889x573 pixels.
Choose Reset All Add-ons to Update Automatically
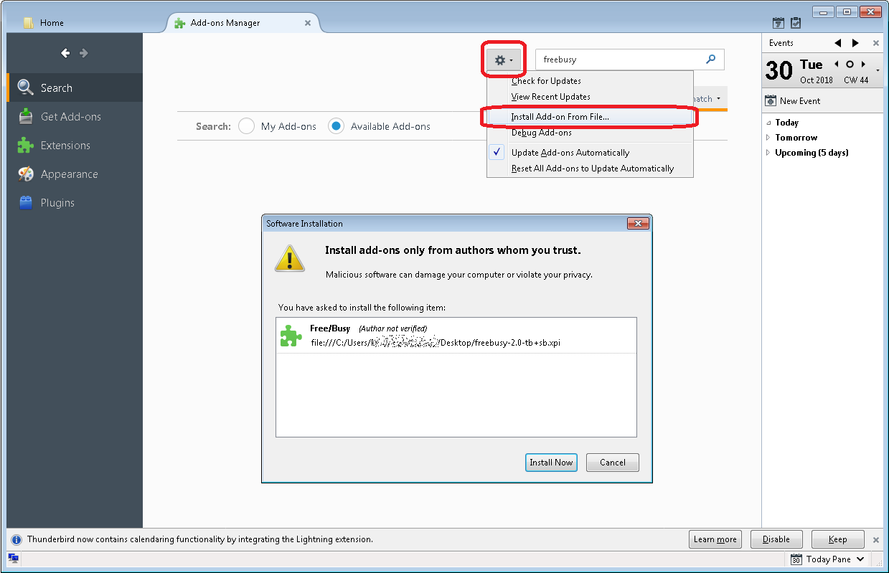tap(590, 169)
